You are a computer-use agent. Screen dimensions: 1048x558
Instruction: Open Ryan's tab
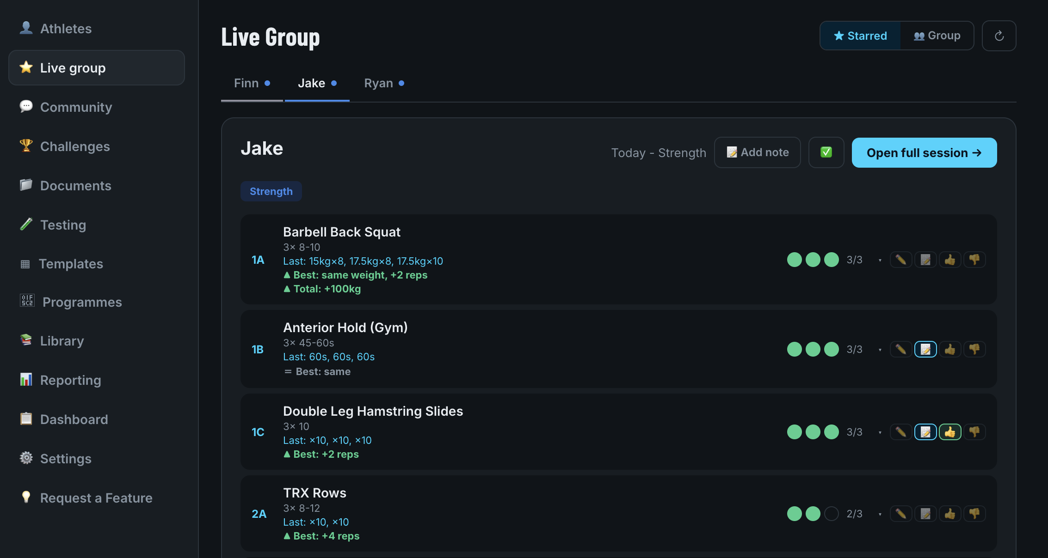coord(384,84)
